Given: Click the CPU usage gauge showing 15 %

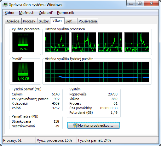Looking at the screenshot, I should tap(23, 42).
